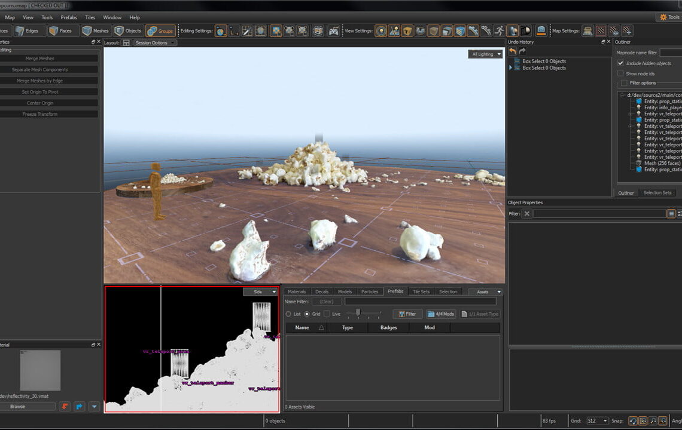
Task: Click the Browse button under material preview
Action: pos(18,407)
